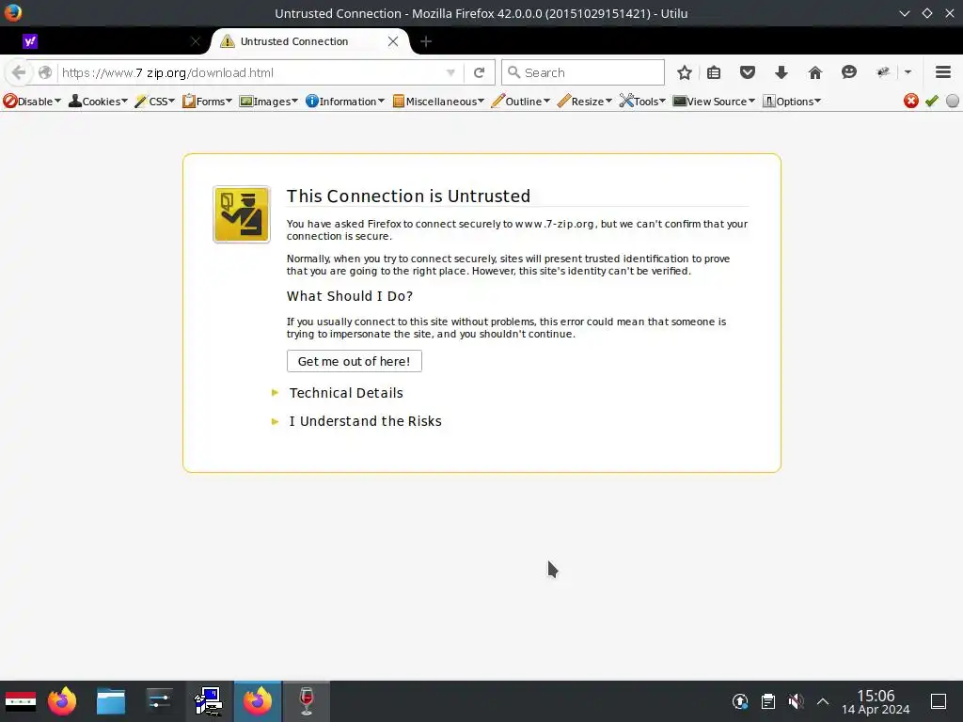Open the file manager in taskbar
This screenshot has width=963, height=722.
pyautogui.click(x=111, y=701)
